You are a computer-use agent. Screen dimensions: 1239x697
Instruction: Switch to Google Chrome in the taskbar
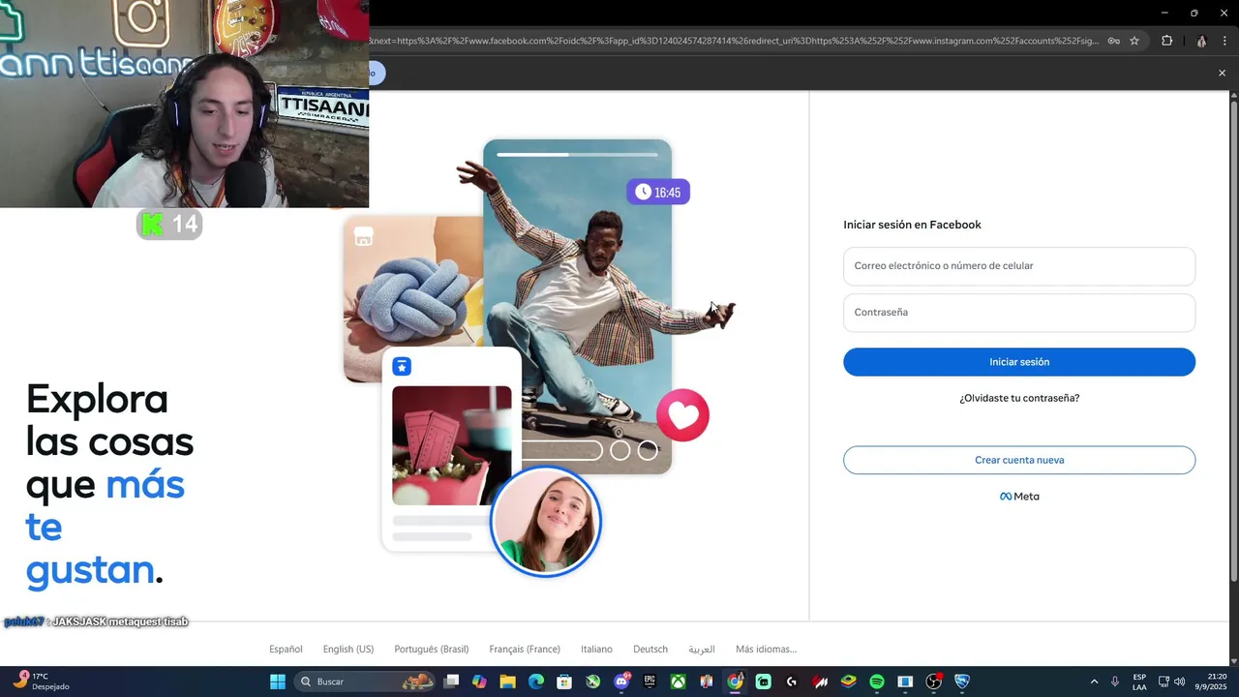click(x=736, y=682)
